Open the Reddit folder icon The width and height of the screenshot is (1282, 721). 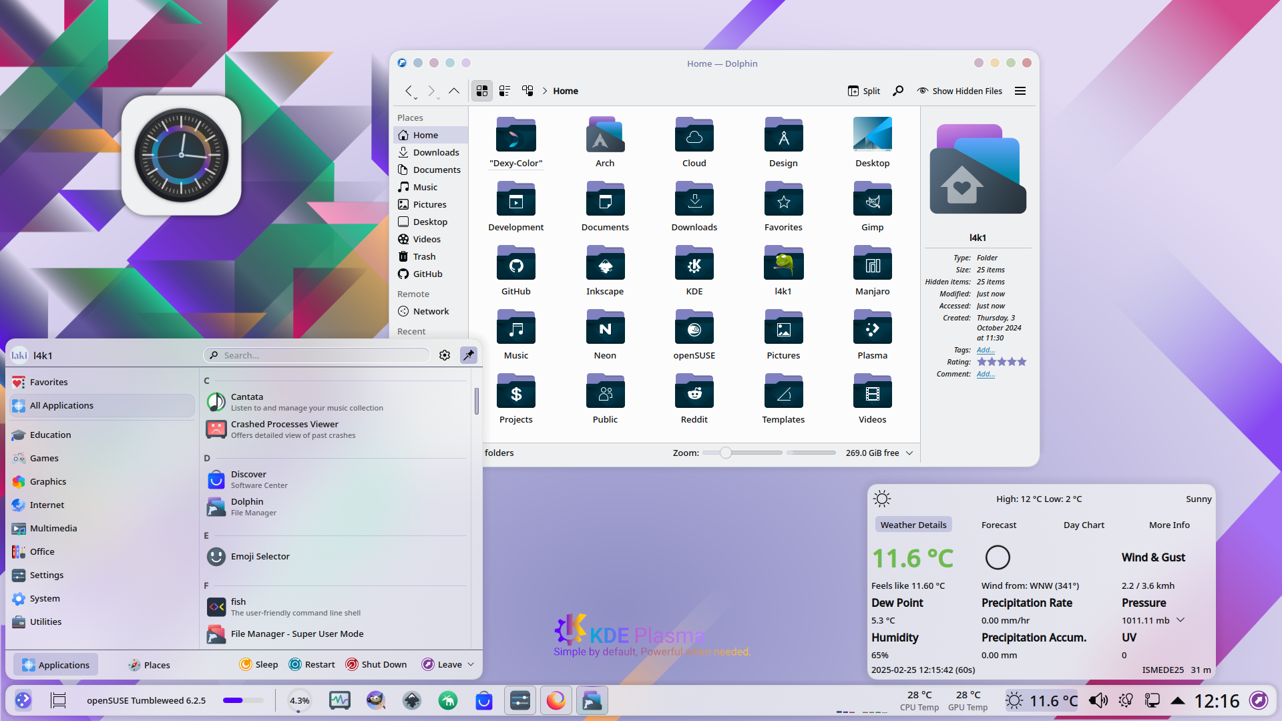coord(694,392)
